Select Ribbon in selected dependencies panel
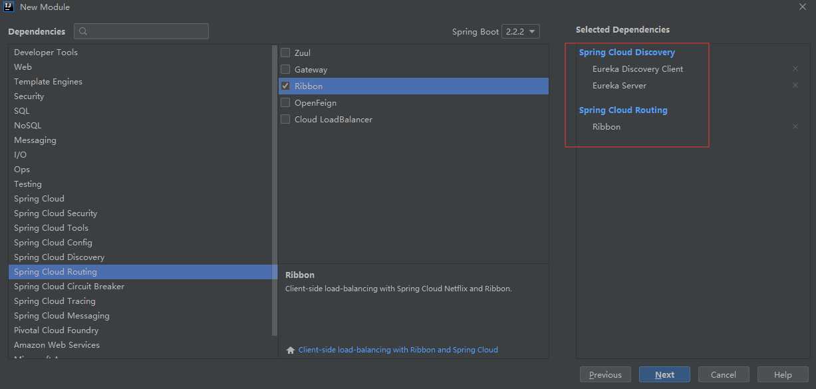The height and width of the screenshot is (389, 816). pyautogui.click(x=607, y=126)
